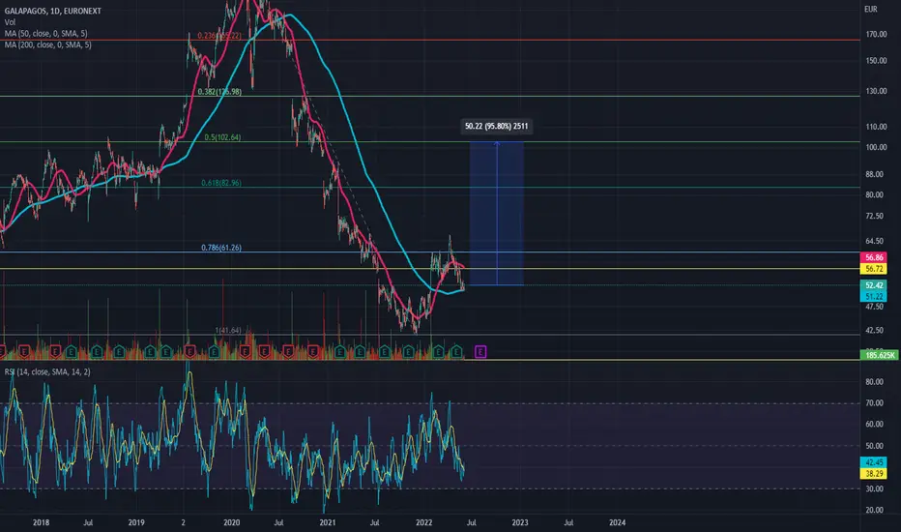Click the yellow 56.72 price axis label
Viewport: 901px width, 532px height.
[x=874, y=269]
